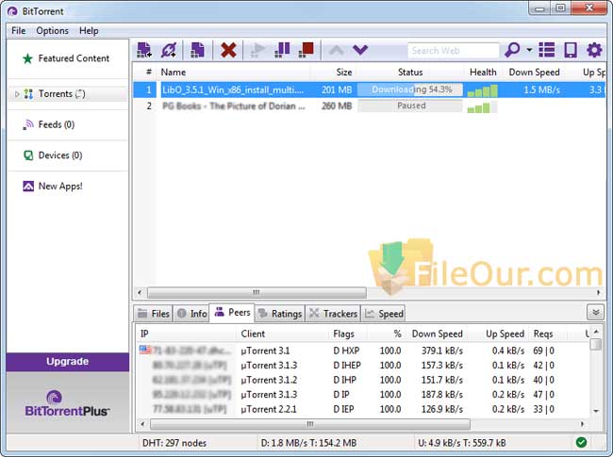Click DHT: 297 nodes in status bar
Viewport: 613px width, 457px height.
[x=174, y=443]
